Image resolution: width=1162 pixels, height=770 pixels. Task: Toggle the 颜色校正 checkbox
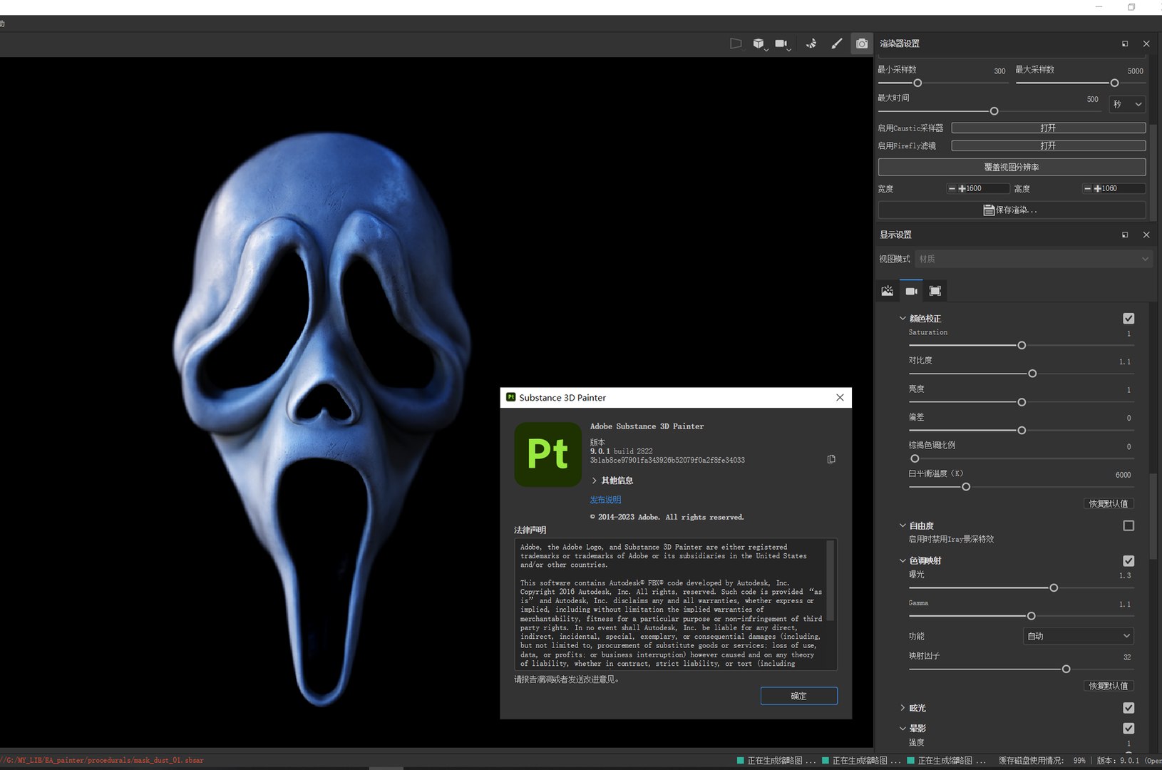[1128, 319]
